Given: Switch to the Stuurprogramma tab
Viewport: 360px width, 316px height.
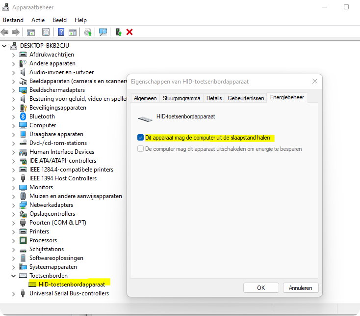Looking at the screenshot, I should 181,98.
